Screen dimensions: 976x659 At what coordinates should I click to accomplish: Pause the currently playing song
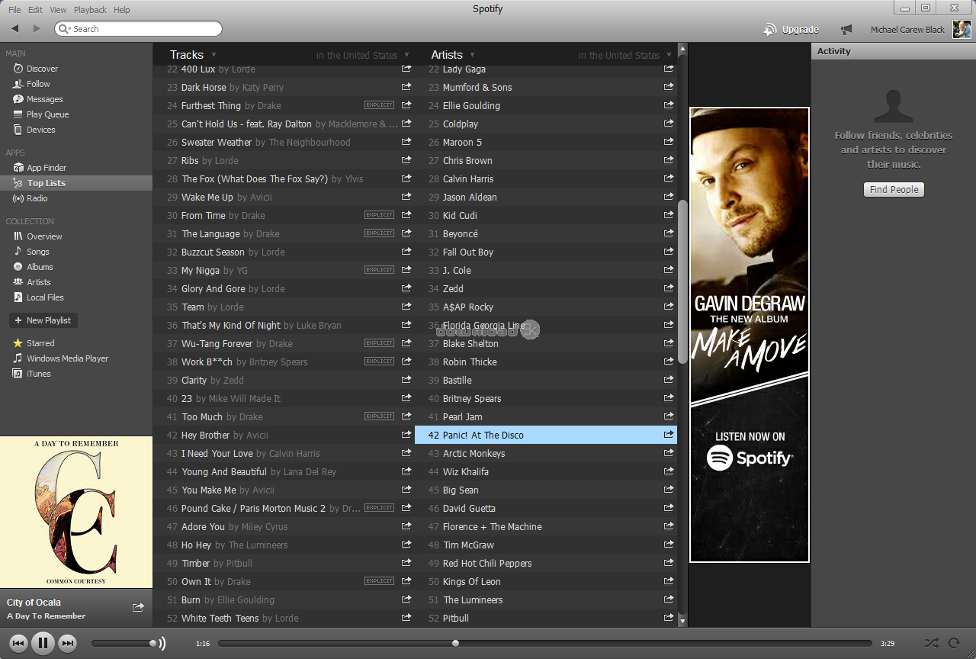point(43,643)
